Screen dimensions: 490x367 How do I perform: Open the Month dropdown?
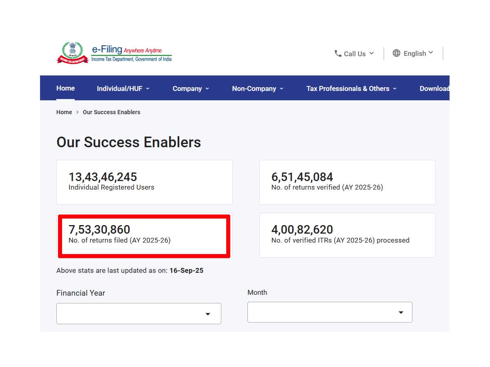click(x=330, y=312)
